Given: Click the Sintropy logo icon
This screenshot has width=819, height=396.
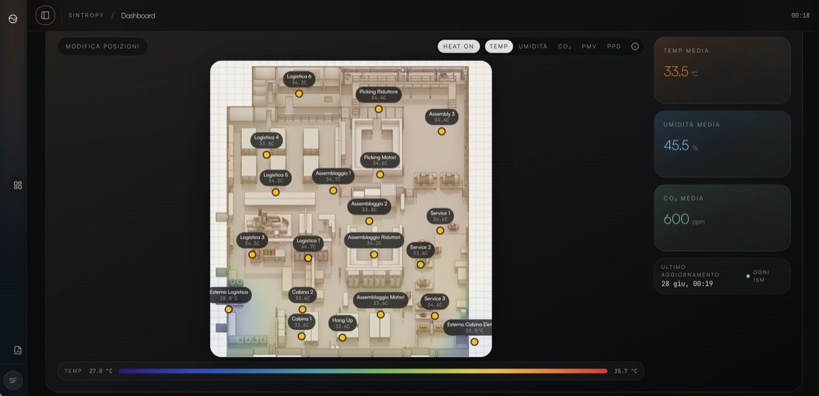Looking at the screenshot, I should pos(13,18).
